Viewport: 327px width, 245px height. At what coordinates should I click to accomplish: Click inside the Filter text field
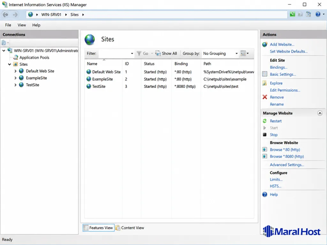tap(114, 54)
